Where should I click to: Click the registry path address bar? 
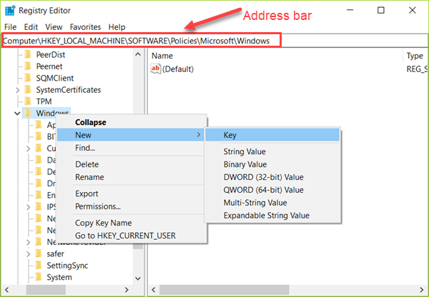pyautogui.click(x=214, y=41)
